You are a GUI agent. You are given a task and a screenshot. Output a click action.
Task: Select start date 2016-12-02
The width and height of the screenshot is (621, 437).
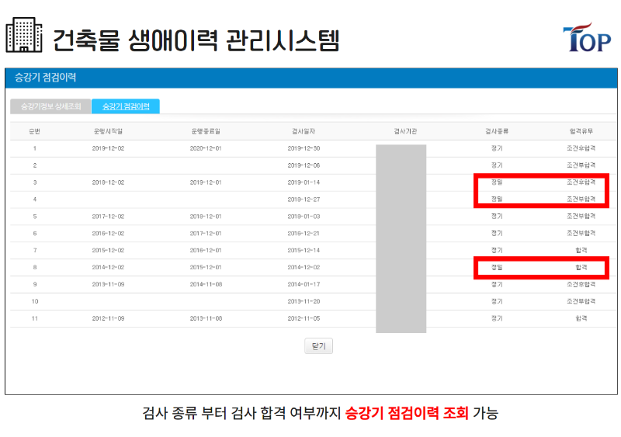(108, 234)
